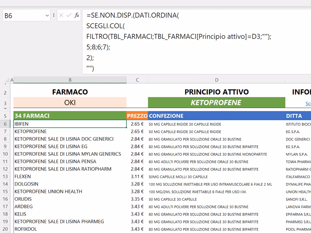The width and height of the screenshot is (311, 233).
Task: Select the DOLGOSIN cell
Action: (70, 184)
